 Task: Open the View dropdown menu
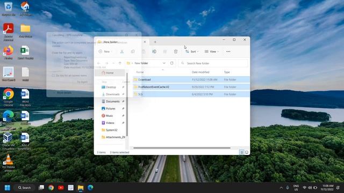pos(211,51)
